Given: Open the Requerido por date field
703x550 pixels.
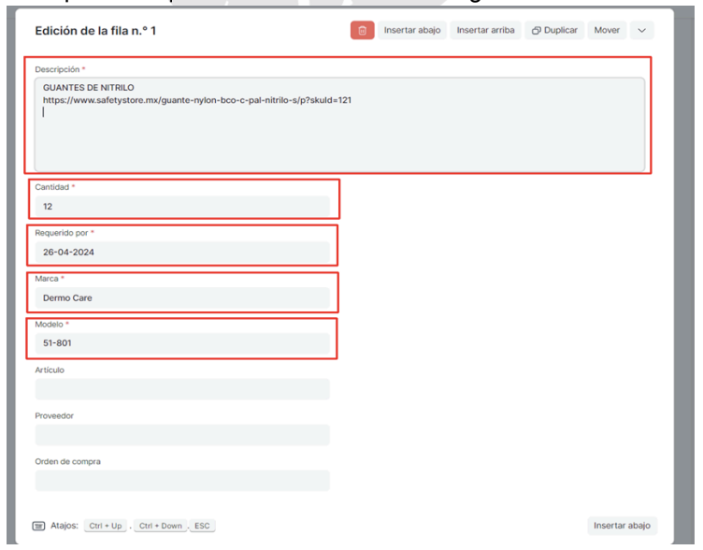Looking at the screenshot, I should click(x=182, y=253).
